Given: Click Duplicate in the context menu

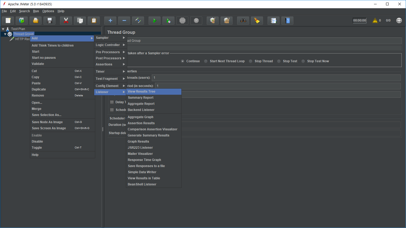Looking at the screenshot, I should point(62,89).
